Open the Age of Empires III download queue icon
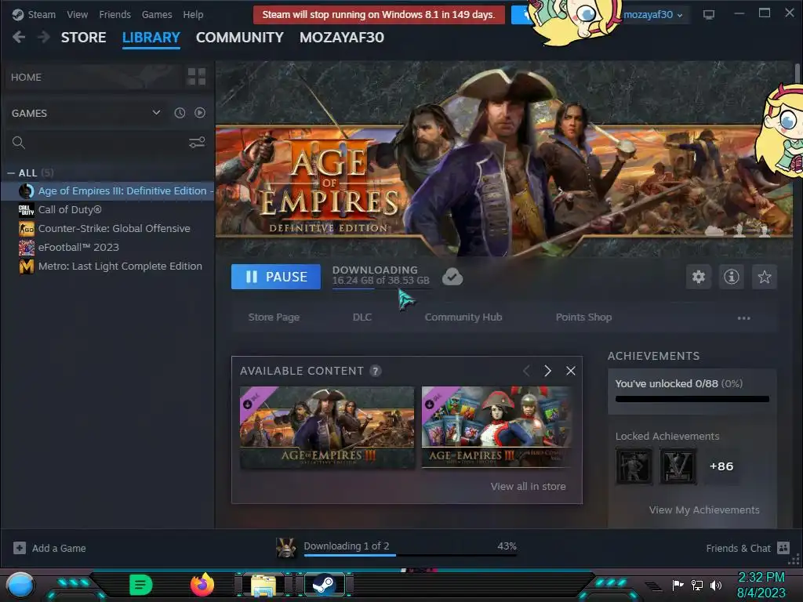 click(286, 548)
